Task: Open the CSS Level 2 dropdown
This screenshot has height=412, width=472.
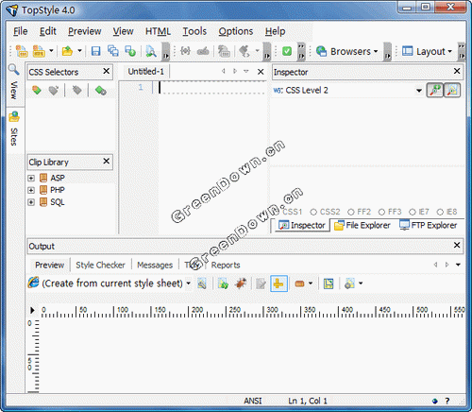Action: tap(419, 91)
